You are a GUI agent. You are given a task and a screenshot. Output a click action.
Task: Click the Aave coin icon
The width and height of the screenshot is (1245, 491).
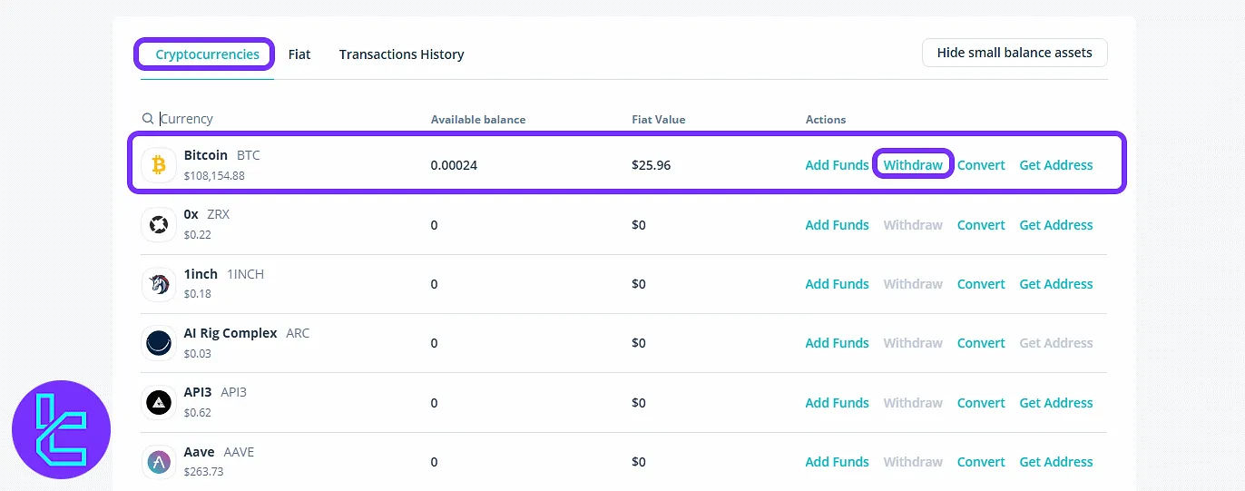click(159, 462)
